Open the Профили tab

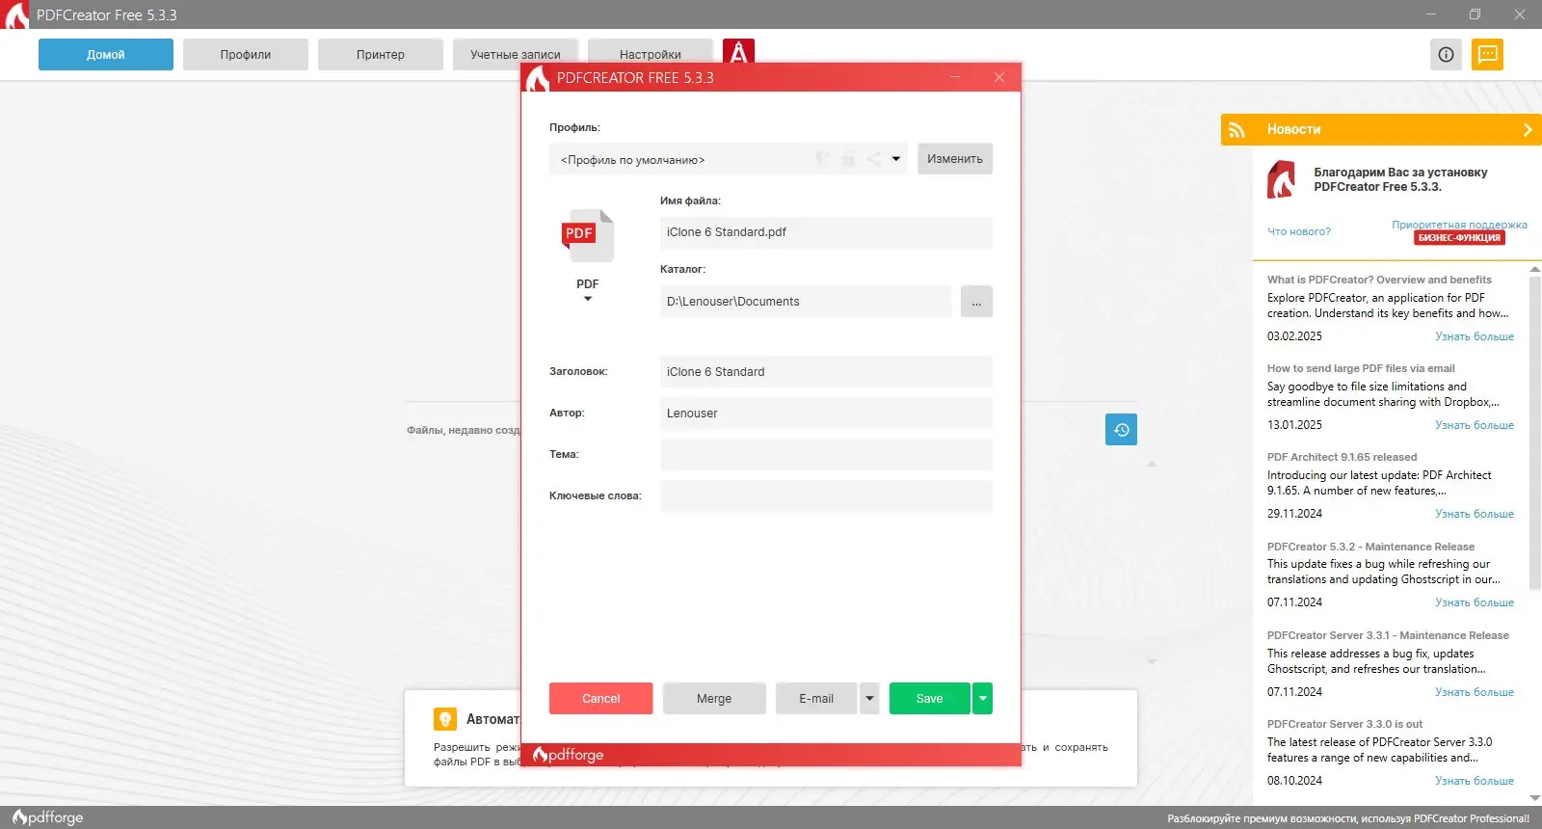[x=246, y=55]
